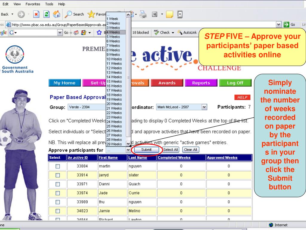Screen dimensions: 306x230
Task: Tick the checkbox for Jade Currie
Action: 58,193
